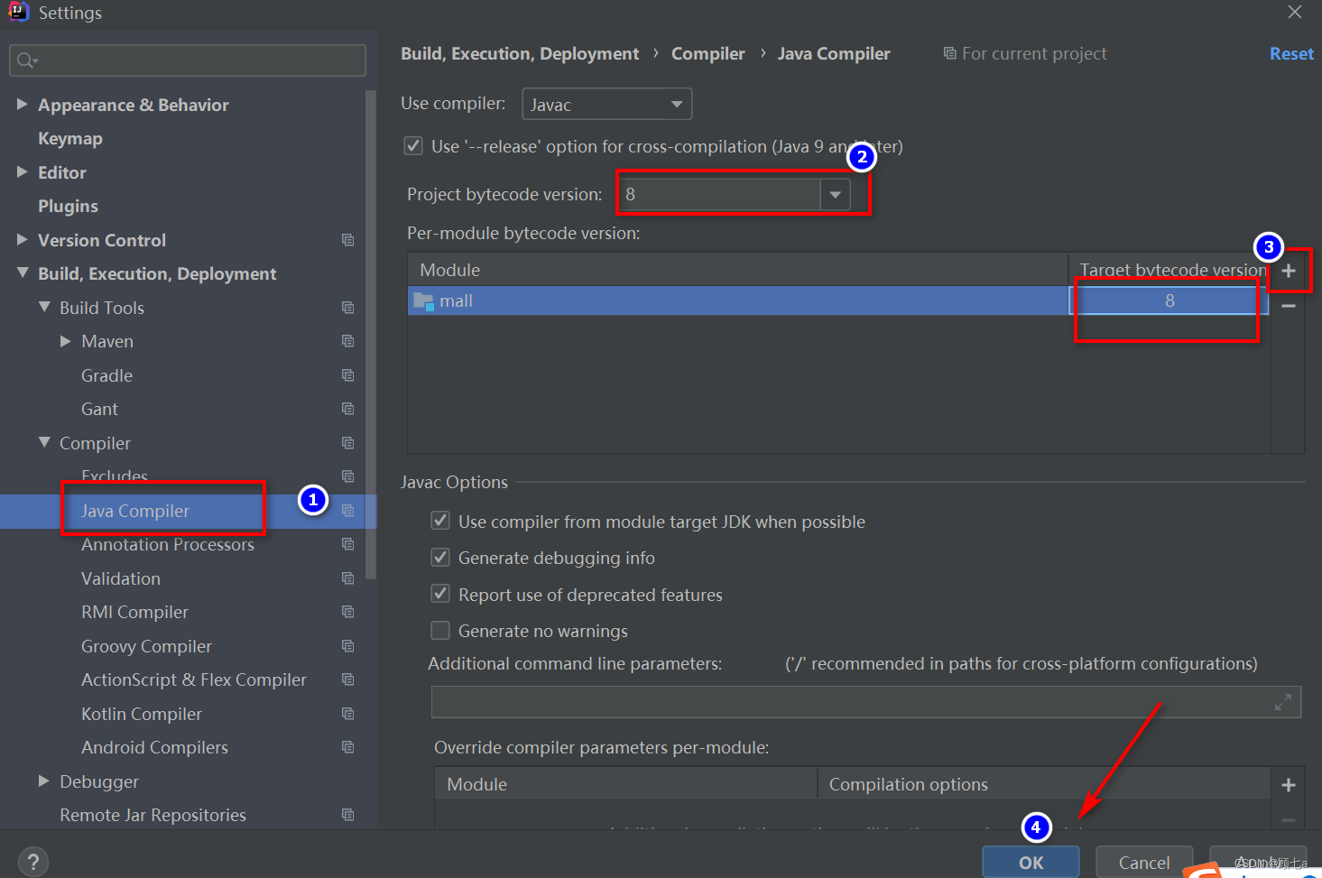1322x878 pixels.
Task: Expand the Editor section
Action: pyautogui.click(x=22, y=171)
